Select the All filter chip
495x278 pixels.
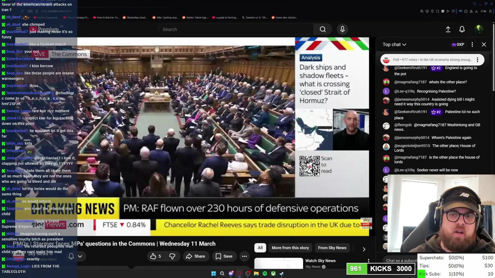point(260,248)
